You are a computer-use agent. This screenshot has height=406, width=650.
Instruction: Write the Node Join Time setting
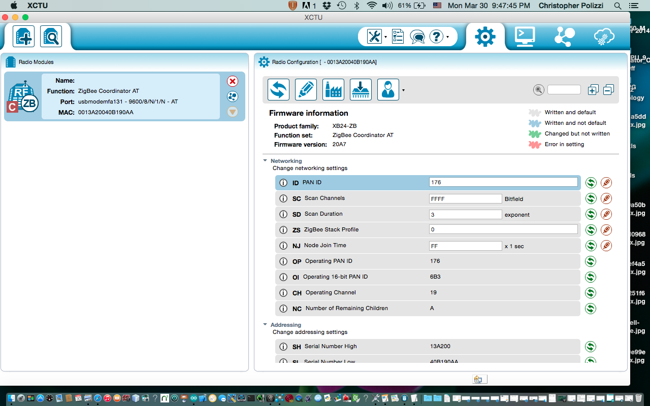[606, 246]
